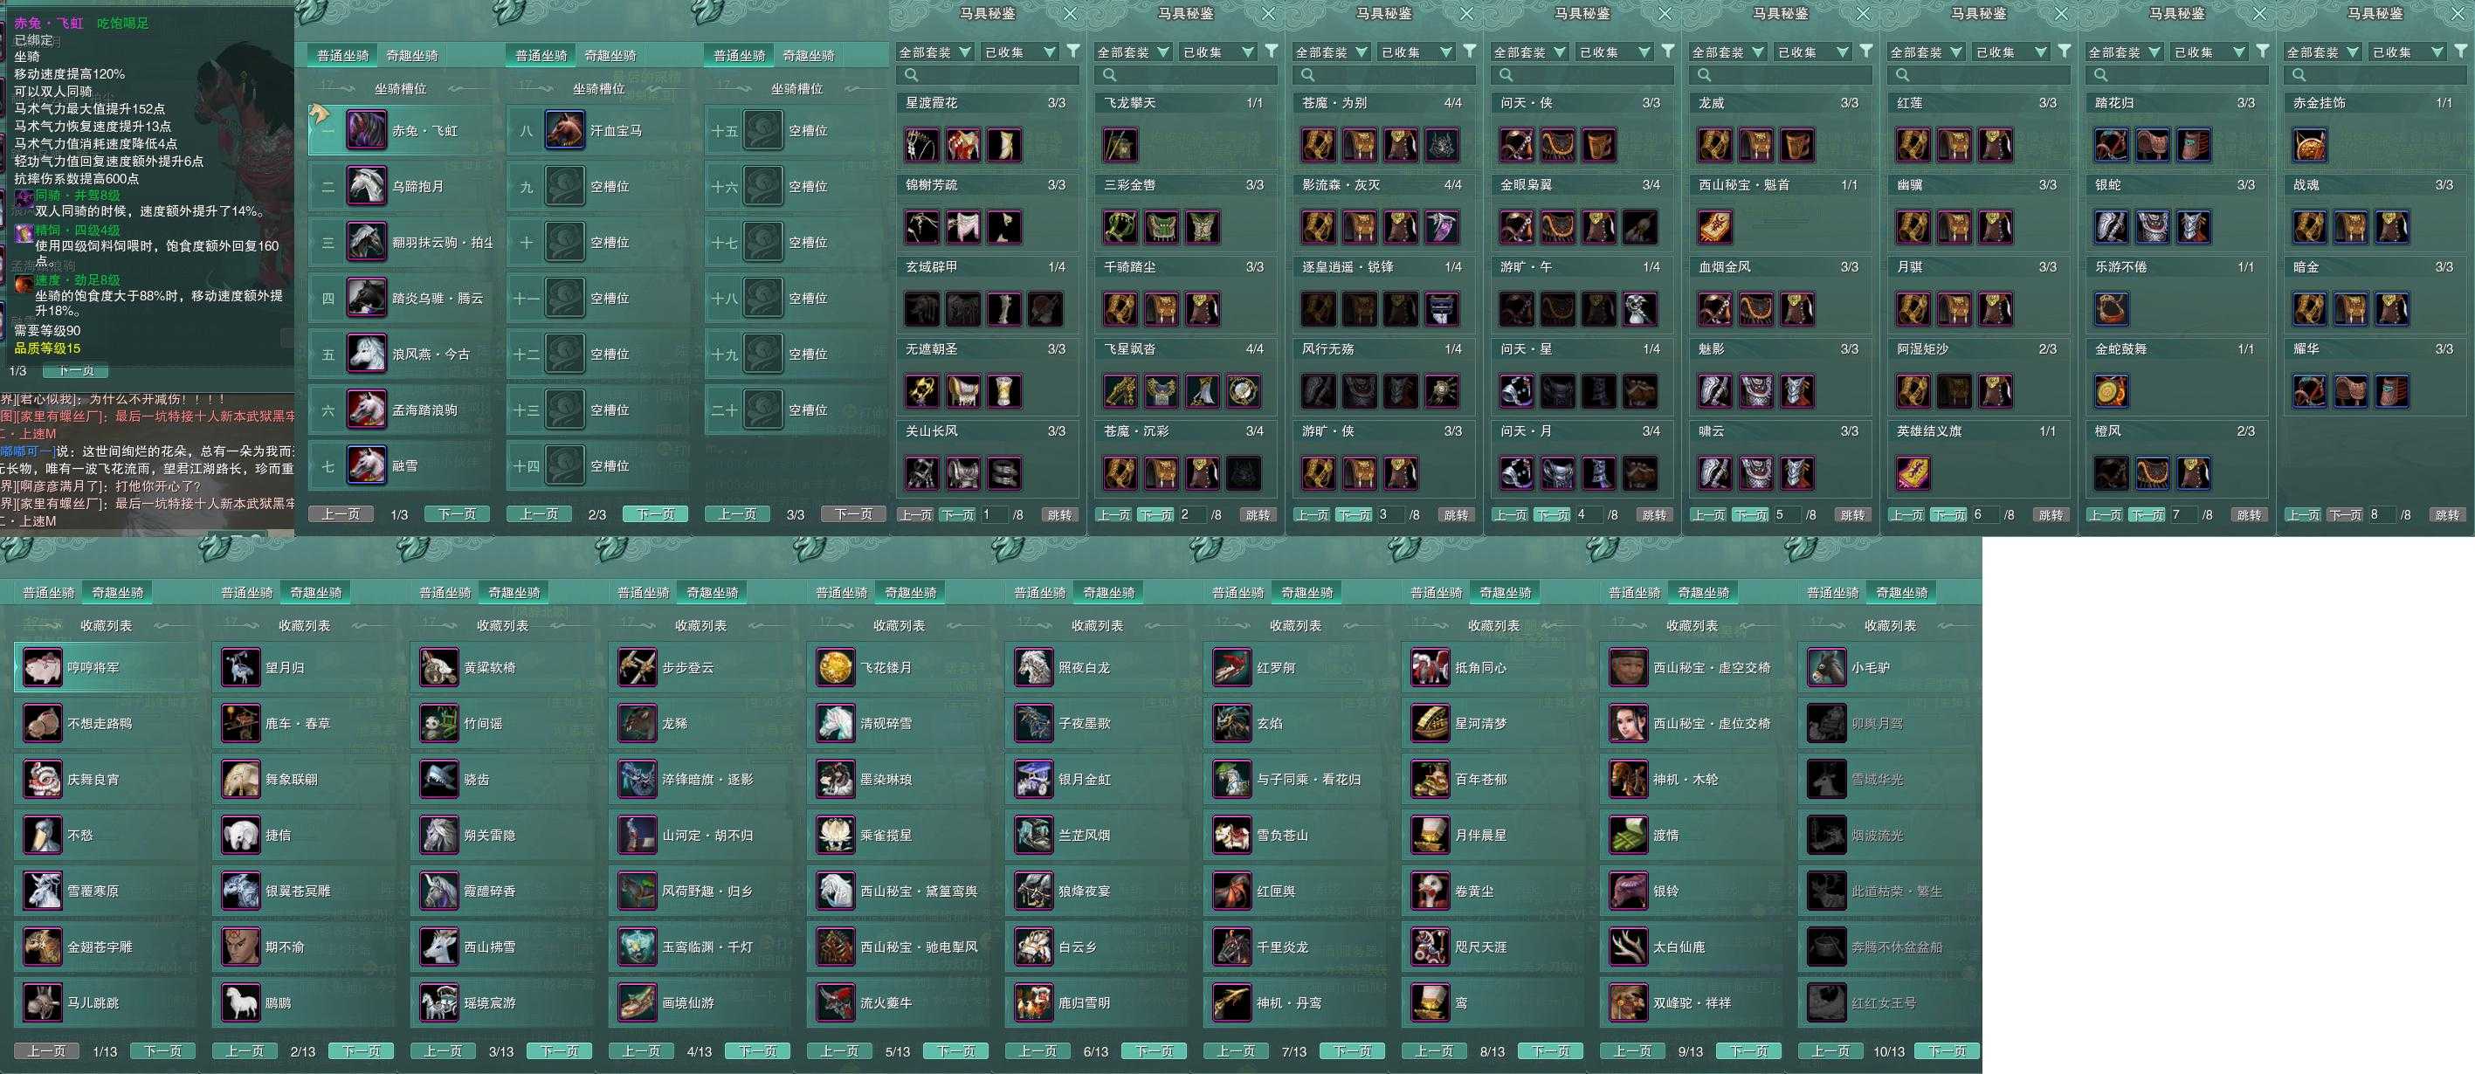Click the 千里炎龙 mount icon

click(1231, 947)
